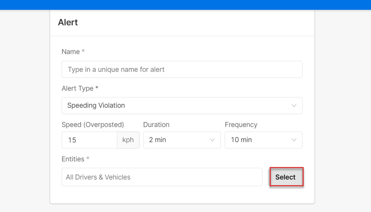Click the Speed (Overposted) label

coord(93,125)
